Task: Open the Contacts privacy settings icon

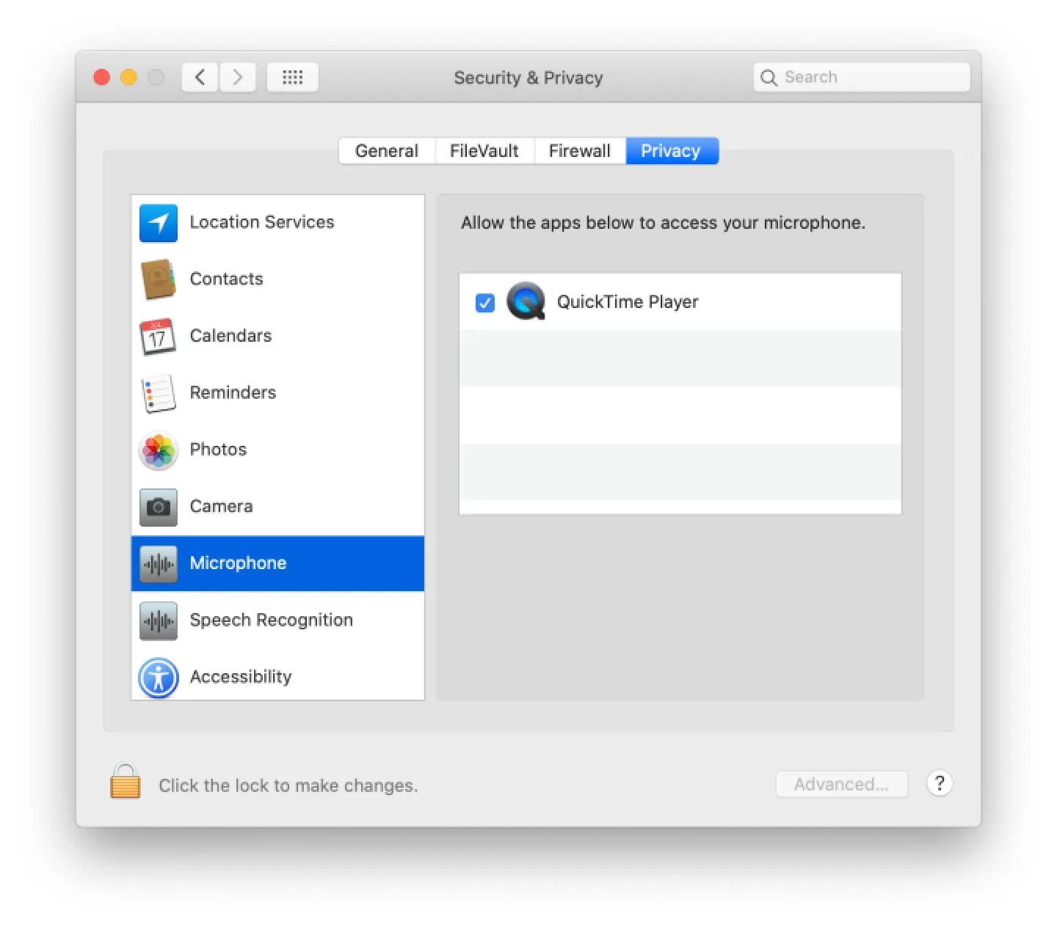Action: pos(158,279)
